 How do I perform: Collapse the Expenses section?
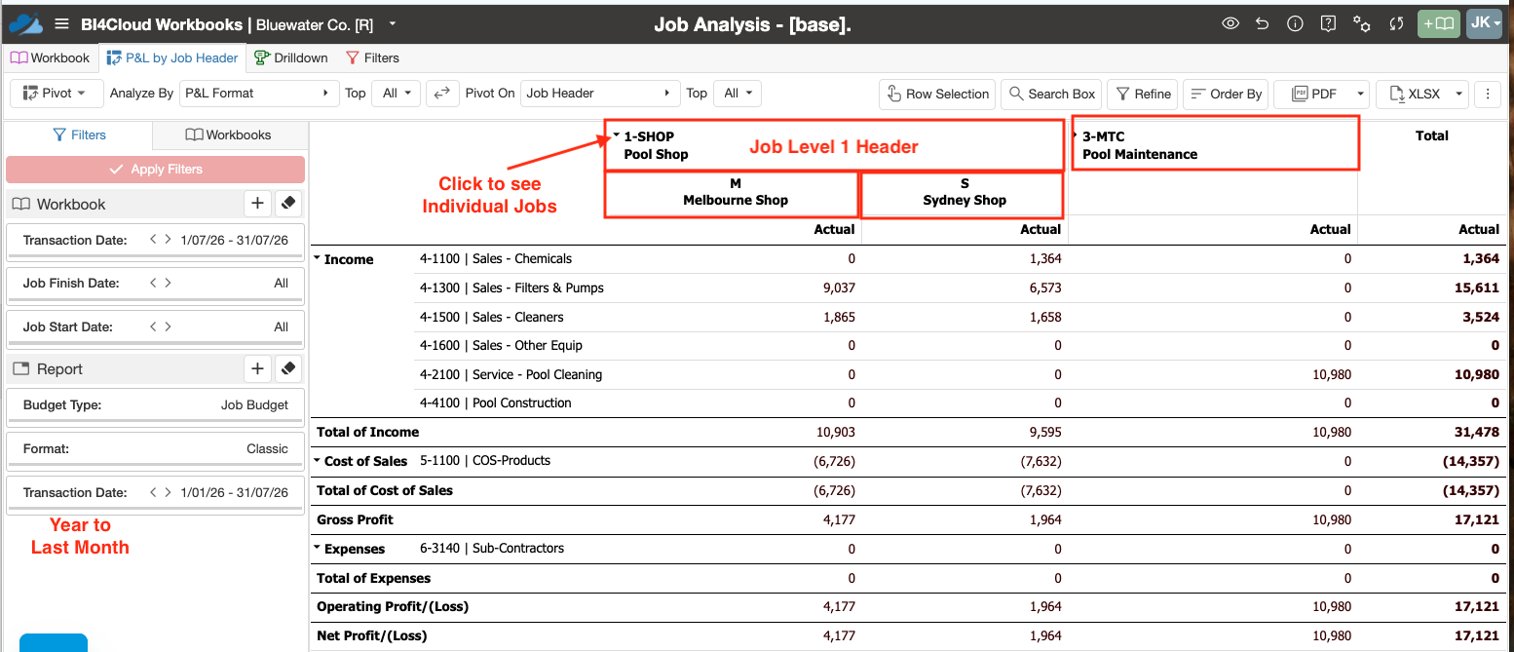318,549
